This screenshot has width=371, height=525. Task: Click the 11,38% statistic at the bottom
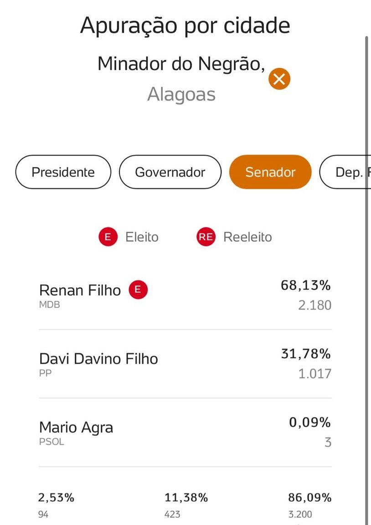(186, 498)
